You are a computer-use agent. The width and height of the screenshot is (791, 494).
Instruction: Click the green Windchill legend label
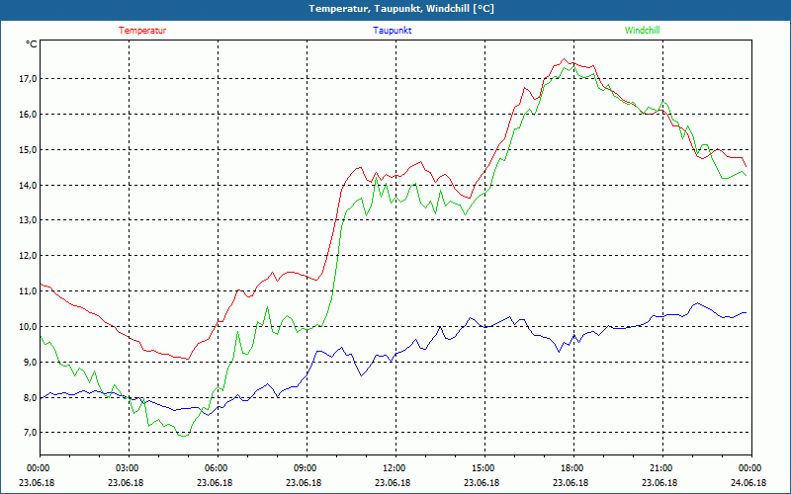tap(642, 31)
